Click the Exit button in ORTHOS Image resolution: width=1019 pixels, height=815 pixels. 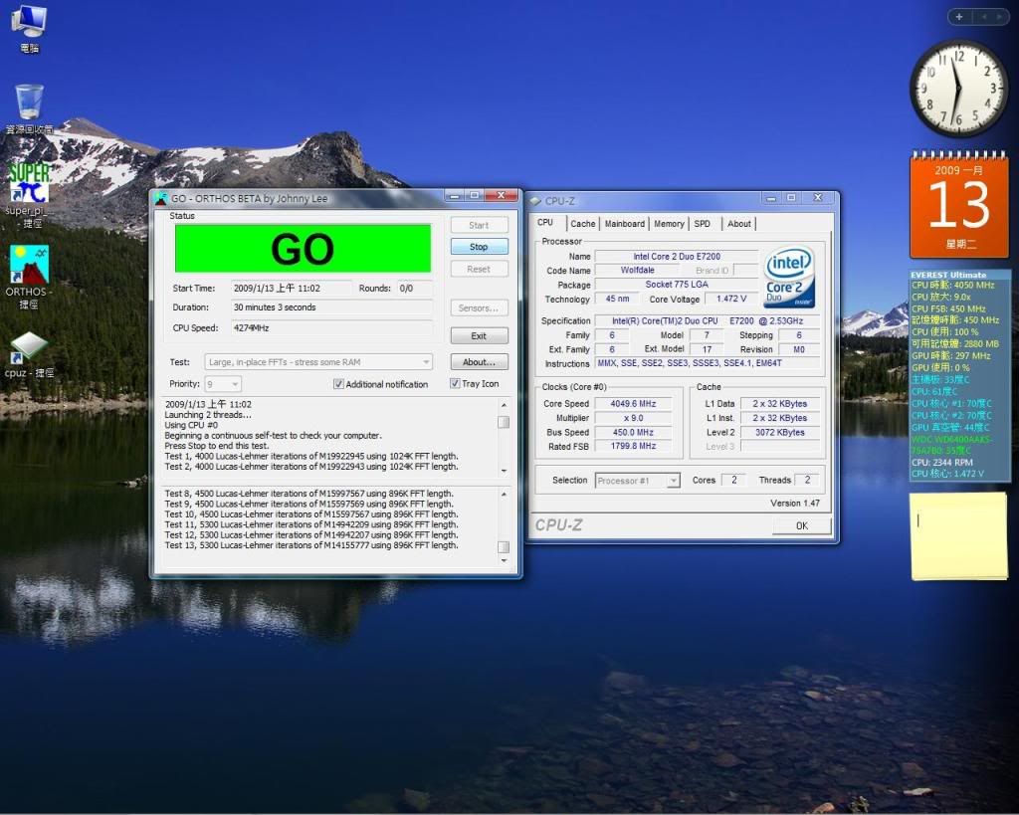click(479, 336)
